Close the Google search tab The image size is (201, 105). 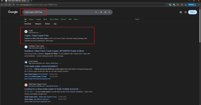(x=28, y=1)
